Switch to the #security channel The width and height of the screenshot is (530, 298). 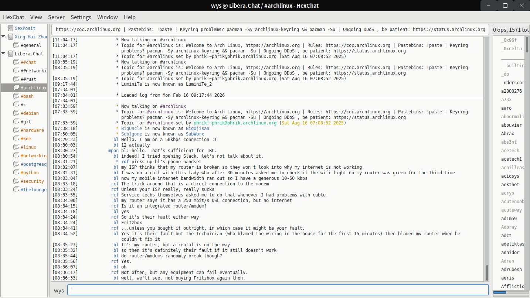tap(32, 181)
